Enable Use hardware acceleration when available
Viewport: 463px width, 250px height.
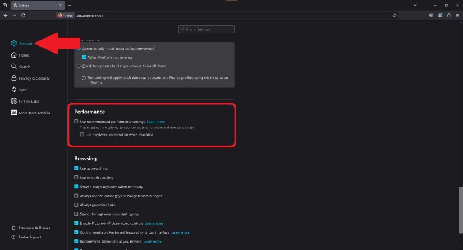[82, 135]
